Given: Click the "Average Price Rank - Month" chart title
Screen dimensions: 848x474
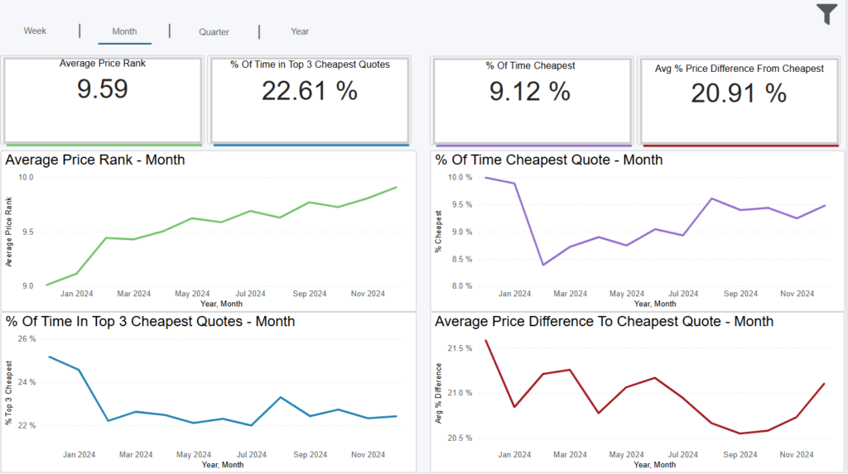Looking at the screenshot, I should pos(95,160).
